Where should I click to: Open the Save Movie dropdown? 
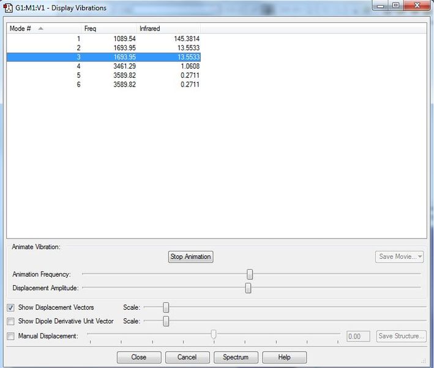[399, 257]
